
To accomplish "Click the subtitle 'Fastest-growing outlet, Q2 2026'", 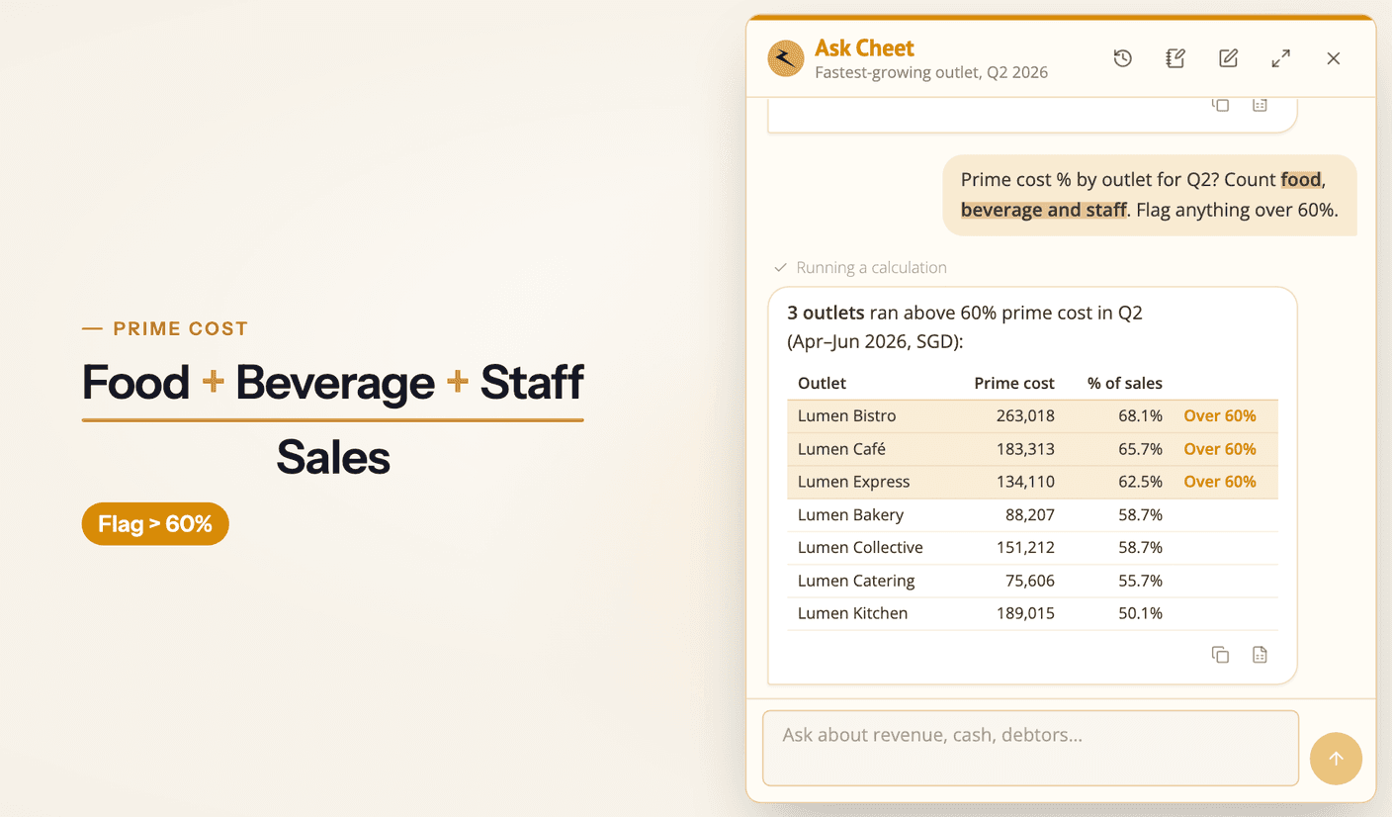I will tap(931, 72).
